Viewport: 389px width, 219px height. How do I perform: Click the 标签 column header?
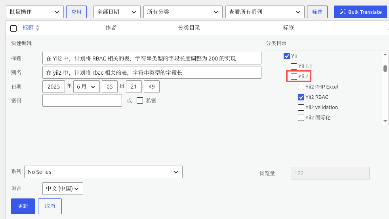click(288, 28)
